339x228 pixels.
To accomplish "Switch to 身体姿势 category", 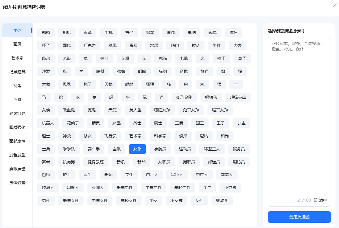I will pos(17,183).
